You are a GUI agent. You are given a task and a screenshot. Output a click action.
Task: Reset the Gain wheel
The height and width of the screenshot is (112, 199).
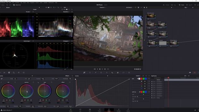click(x=52, y=82)
